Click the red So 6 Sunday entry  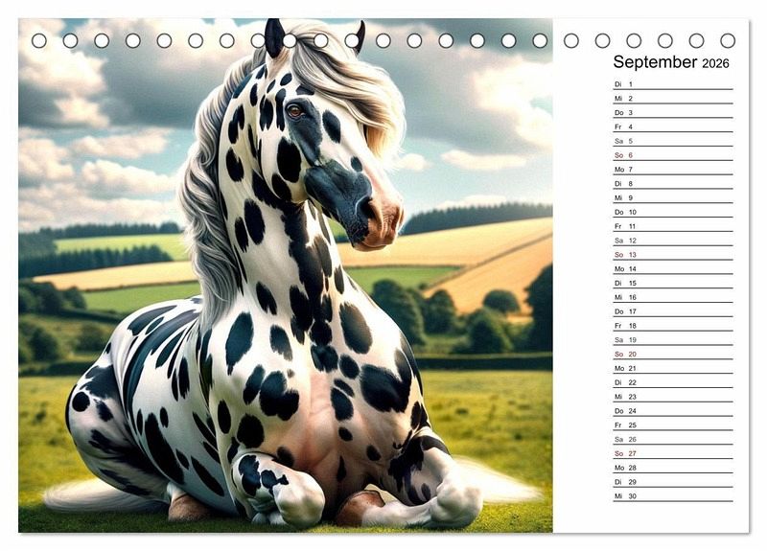[672, 155]
